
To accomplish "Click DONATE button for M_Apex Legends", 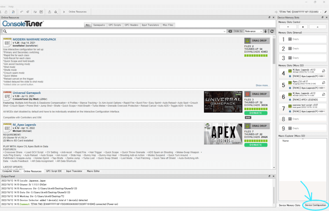I will (256, 145).
